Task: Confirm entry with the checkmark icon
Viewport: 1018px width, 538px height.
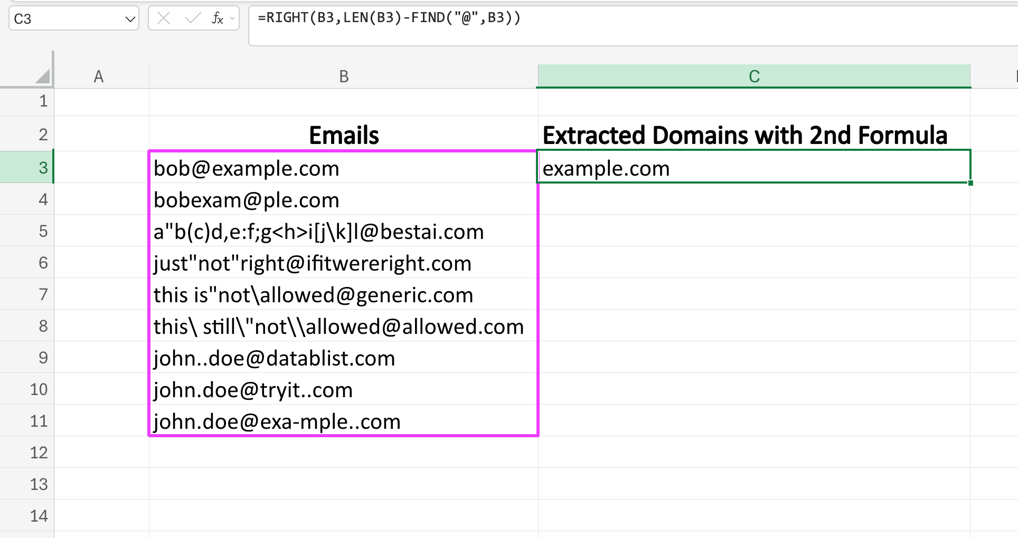Action: click(x=193, y=18)
